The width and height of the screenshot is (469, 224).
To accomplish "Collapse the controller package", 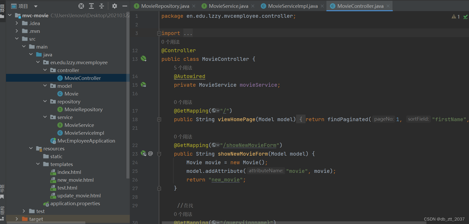I will [x=45, y=70].
